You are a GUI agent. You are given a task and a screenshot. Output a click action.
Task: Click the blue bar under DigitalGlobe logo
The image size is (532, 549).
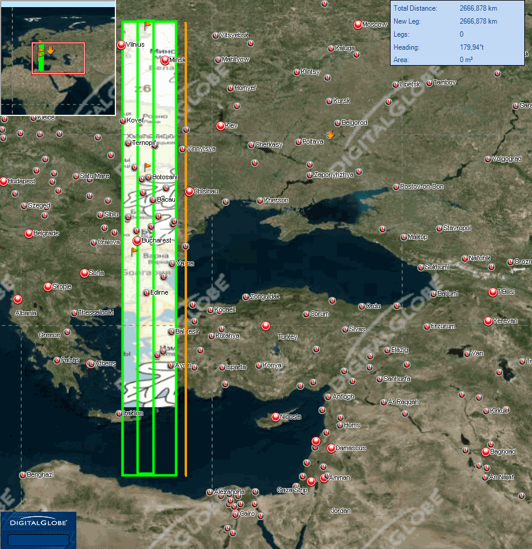(38, 540)
